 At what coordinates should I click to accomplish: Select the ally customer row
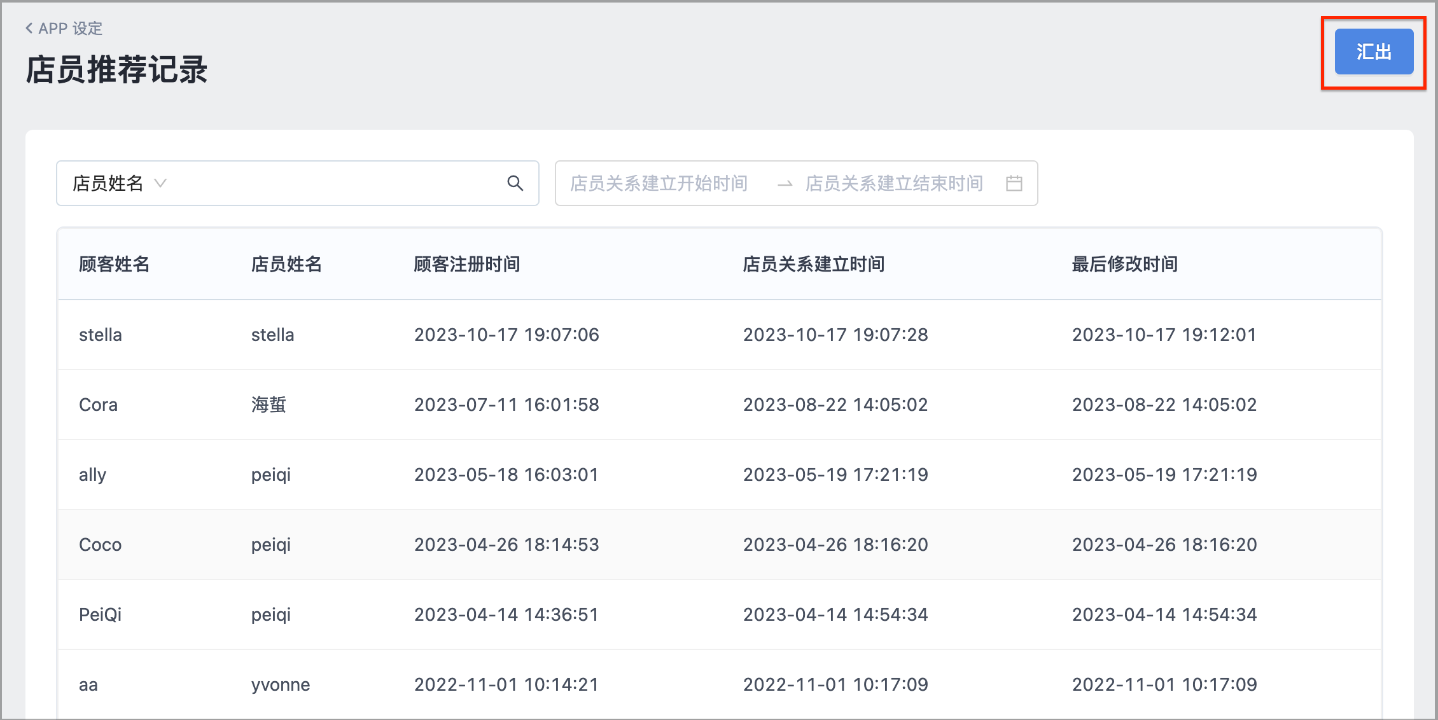[x=720, y=474]
